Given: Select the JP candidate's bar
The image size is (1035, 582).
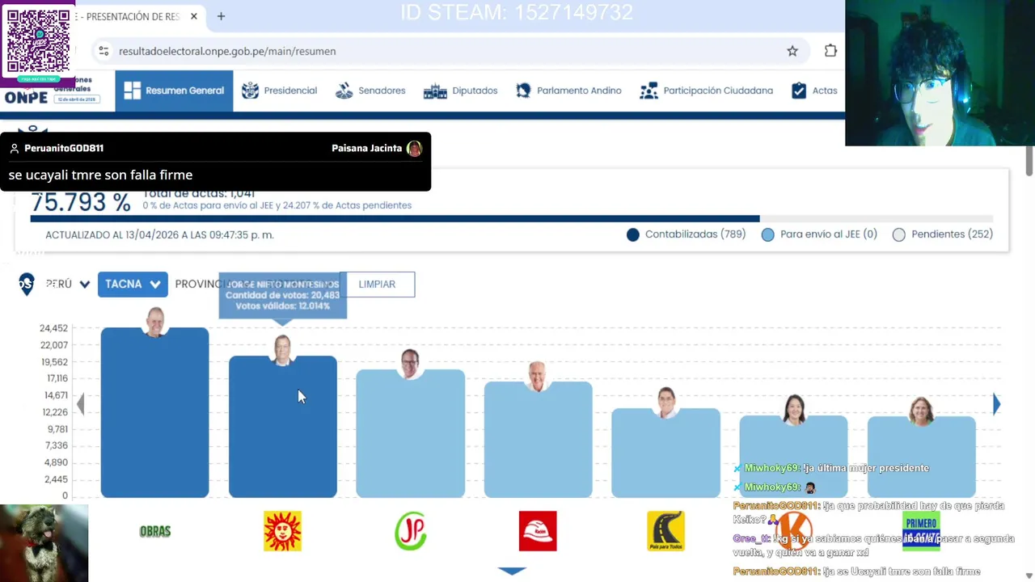Looking at the screenshot, I should point(410,433).
